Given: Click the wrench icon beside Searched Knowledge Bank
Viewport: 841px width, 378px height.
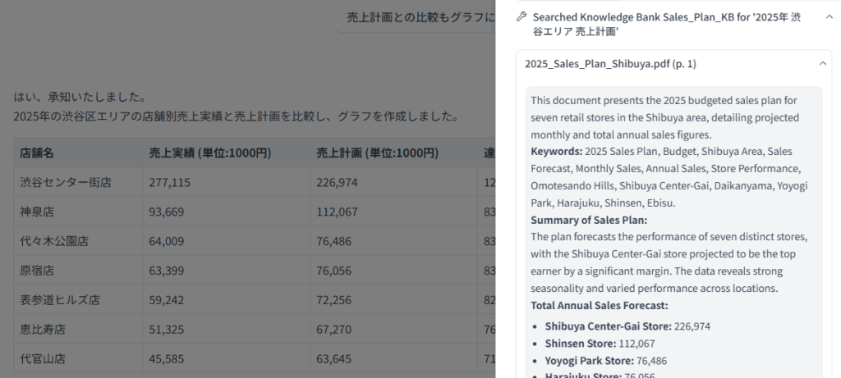Looking at the screenshot, I should coord(520,16).
